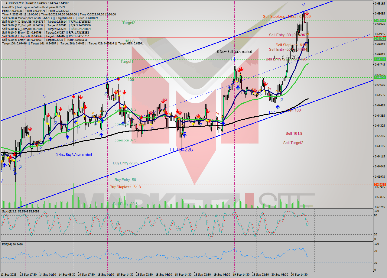Screen dimensions: 387x278
Task: Click the Stoch(5,3,3) indicator label
Action: (x=21, y=211)
